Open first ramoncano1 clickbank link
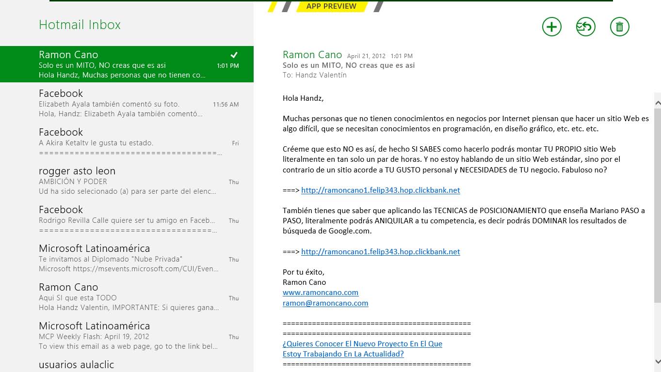Image resolution: width=661 pixels, height=372 pixels. pyautogui.click(x=380, y=190)
